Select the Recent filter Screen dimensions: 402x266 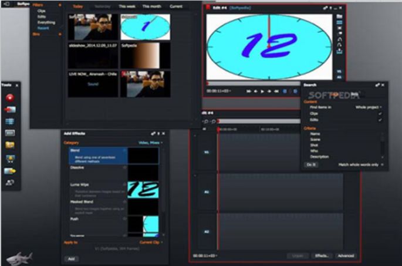pos(43,28)
